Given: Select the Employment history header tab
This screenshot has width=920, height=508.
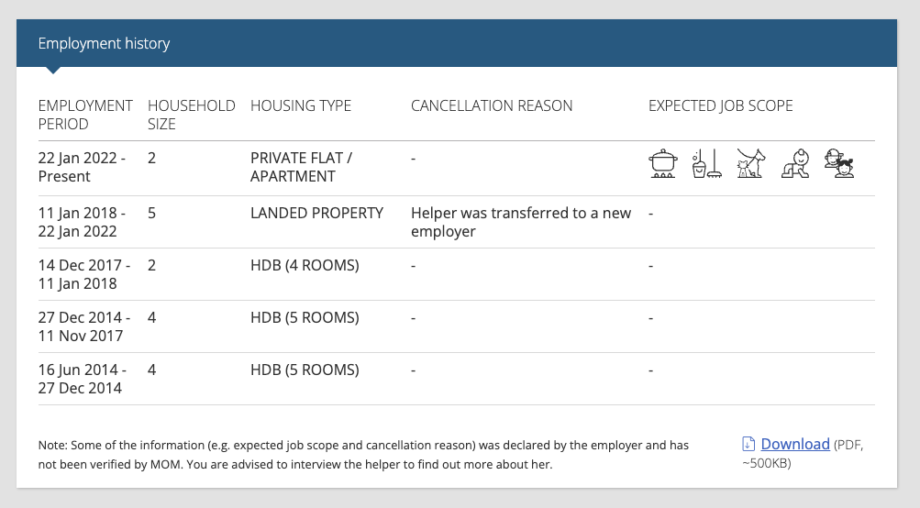Looking at the screenshot, I should [x=104, y=43].
